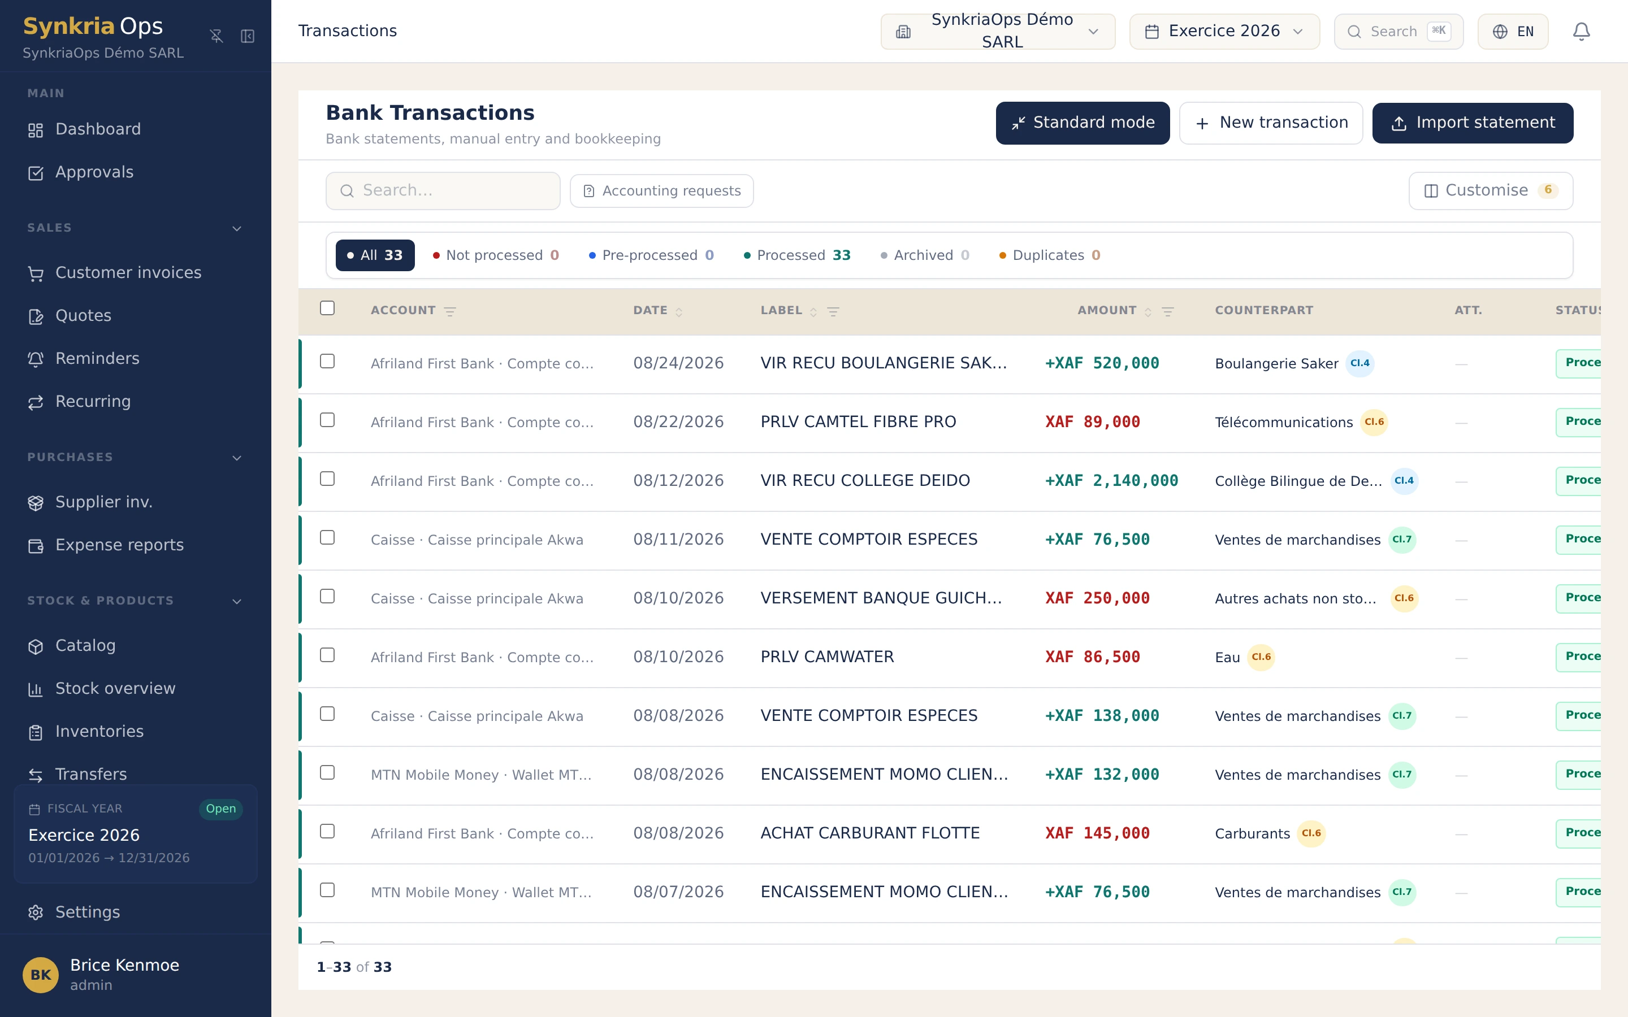Image resolution: width=1628 pixels, height=1017 pixels.
Task: Collapse the sidebar panel icon
Action: pyautogui.click(x=248, y=36)
